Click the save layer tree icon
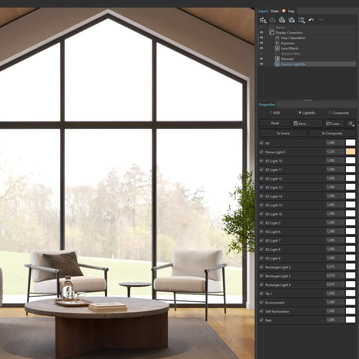359x359 pixels. click(x=282, y=20)
